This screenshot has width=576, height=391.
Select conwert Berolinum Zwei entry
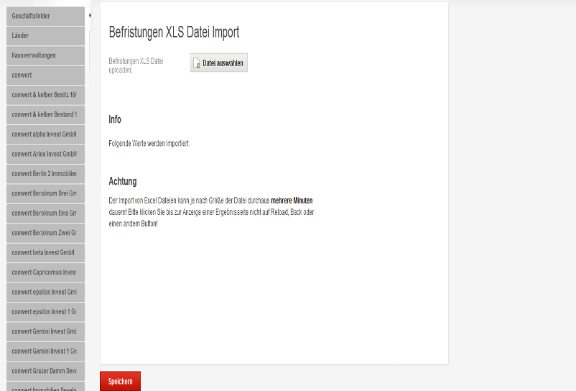[45, 233]
